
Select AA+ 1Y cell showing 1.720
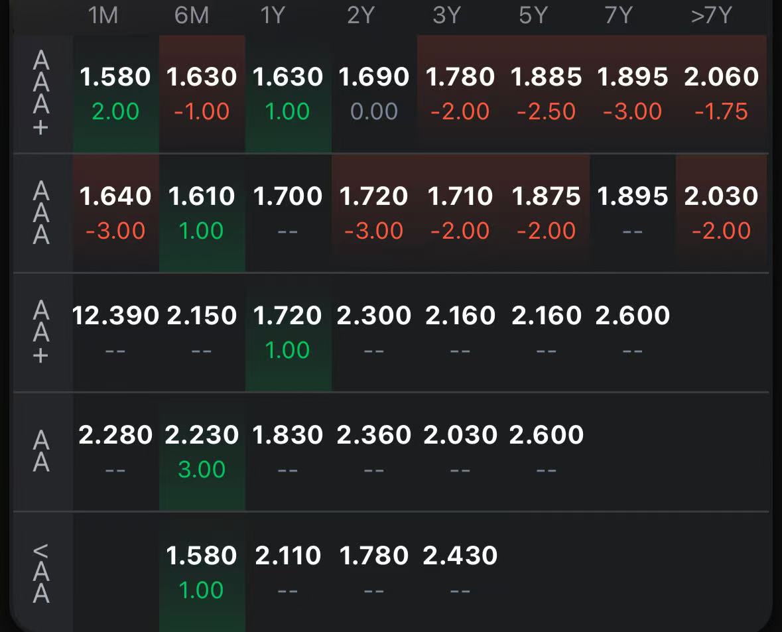pos(289,332)
